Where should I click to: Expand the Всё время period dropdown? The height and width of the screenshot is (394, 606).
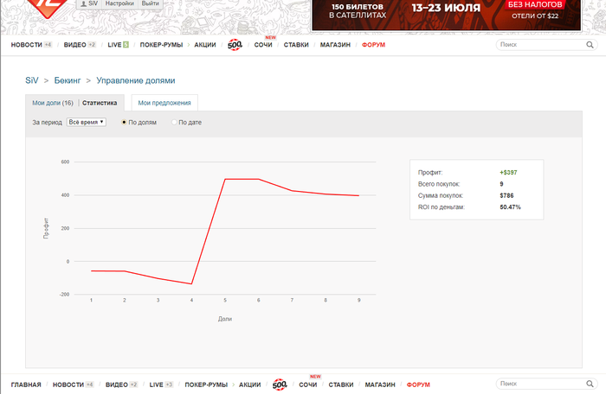[87, 122]
